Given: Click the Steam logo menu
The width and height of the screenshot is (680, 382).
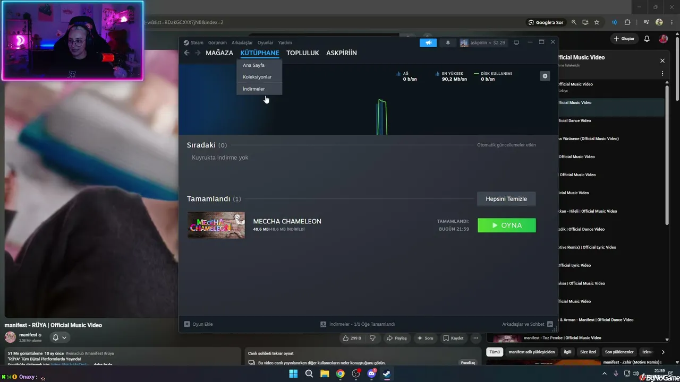Looking at the screenshot, I should pos(193,42).
